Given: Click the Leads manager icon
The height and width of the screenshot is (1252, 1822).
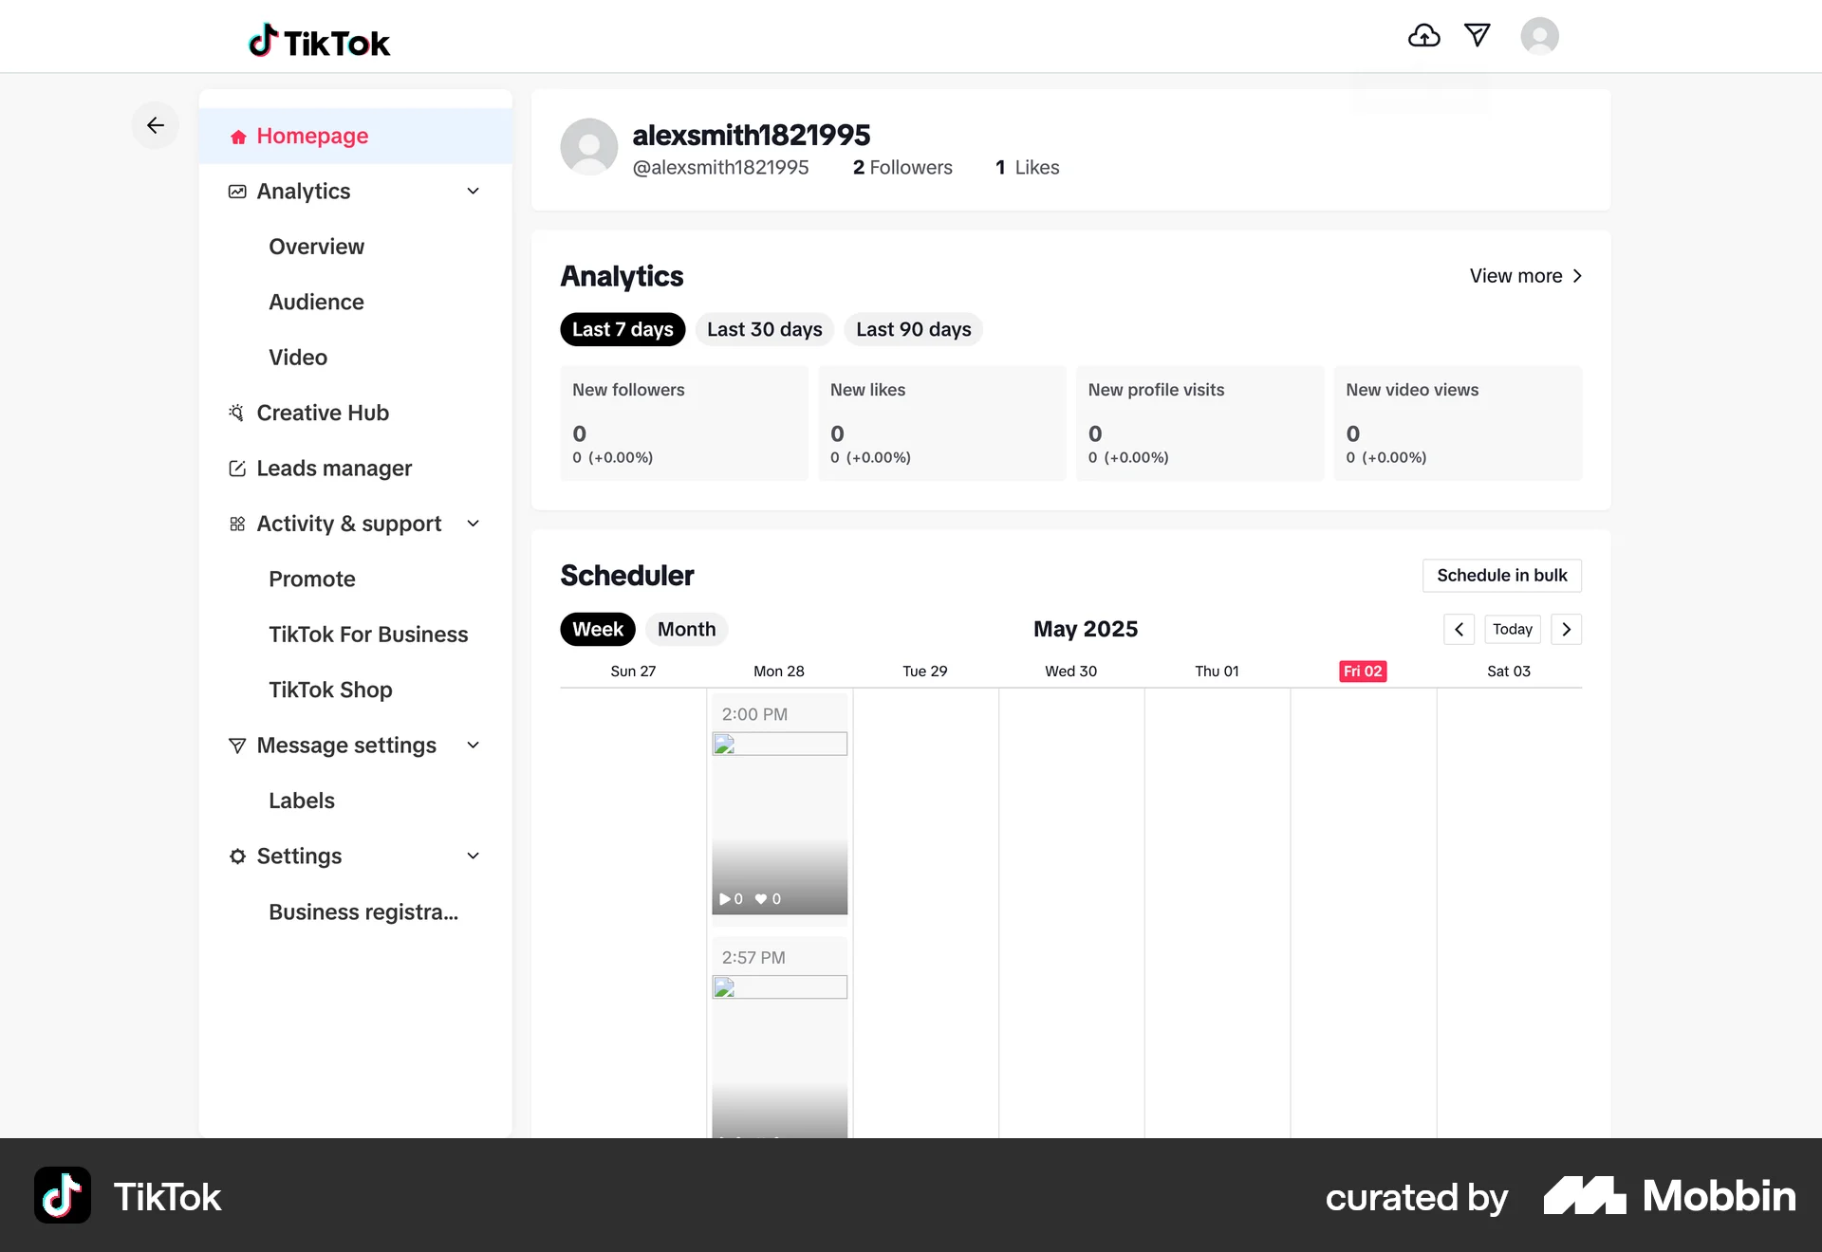Looking at the screenshot, I should click(236, 468).
